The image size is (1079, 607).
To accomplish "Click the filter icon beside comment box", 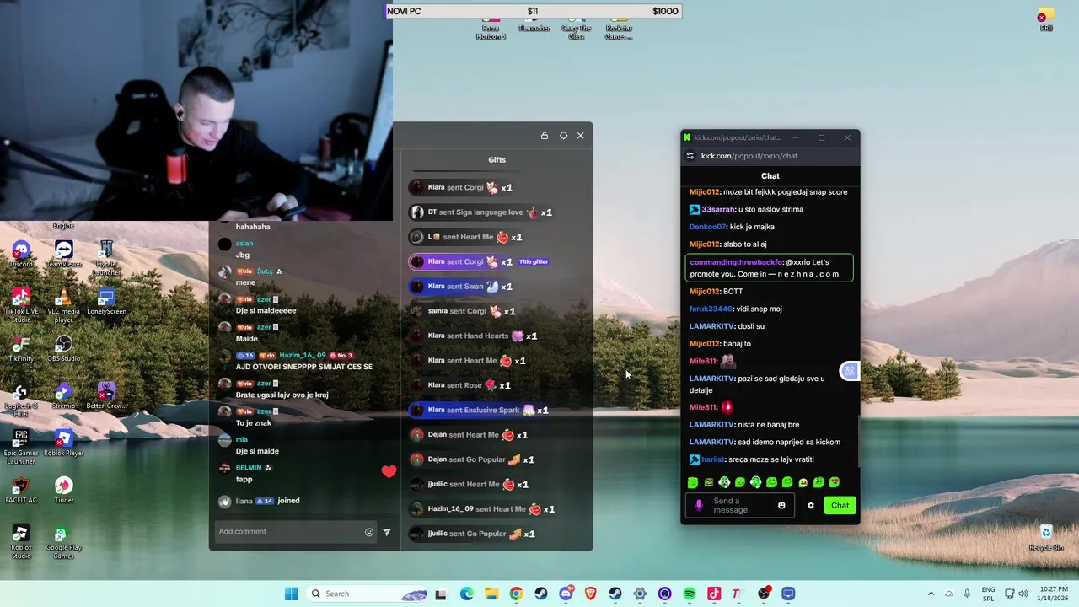I will (387, 532).
